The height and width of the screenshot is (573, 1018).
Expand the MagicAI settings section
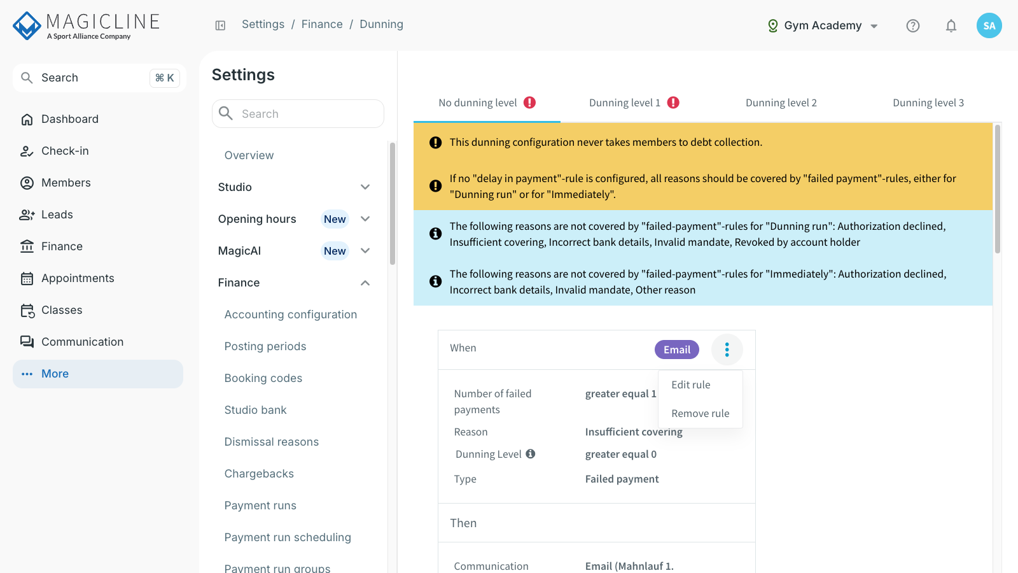294,251
